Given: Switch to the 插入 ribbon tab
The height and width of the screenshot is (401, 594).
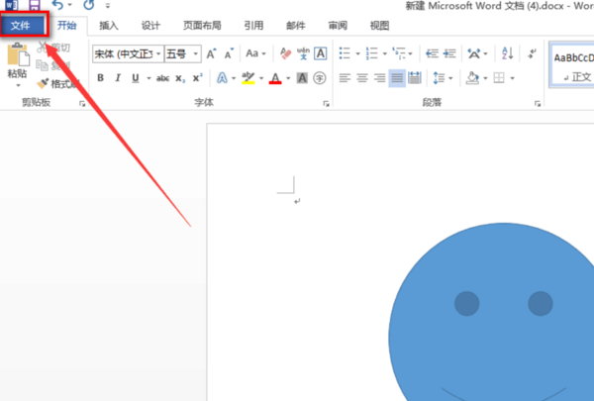Looking at the screenshot, I should [109, 26].
